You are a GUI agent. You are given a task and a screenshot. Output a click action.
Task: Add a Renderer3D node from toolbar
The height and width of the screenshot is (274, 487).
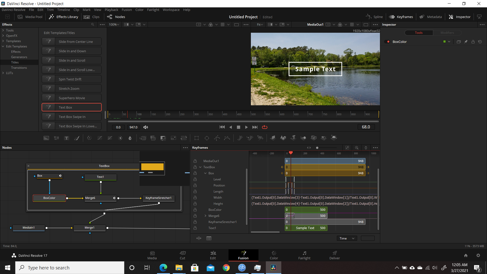pyautogui.click(x=334, y=138)
